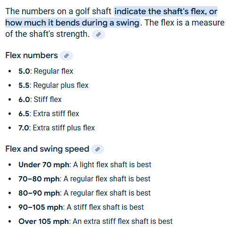
Task: Click the "70–80 mph" bold label
Action: [39, 179]
